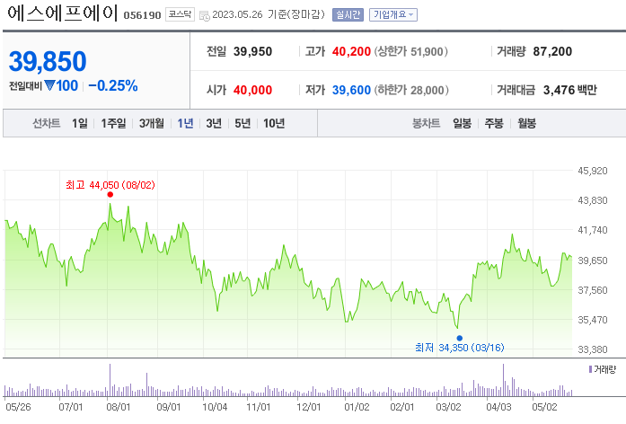Click the calendar icon beside the date
This screenshot has width=626, height=424.
click(x=205, y=16)
